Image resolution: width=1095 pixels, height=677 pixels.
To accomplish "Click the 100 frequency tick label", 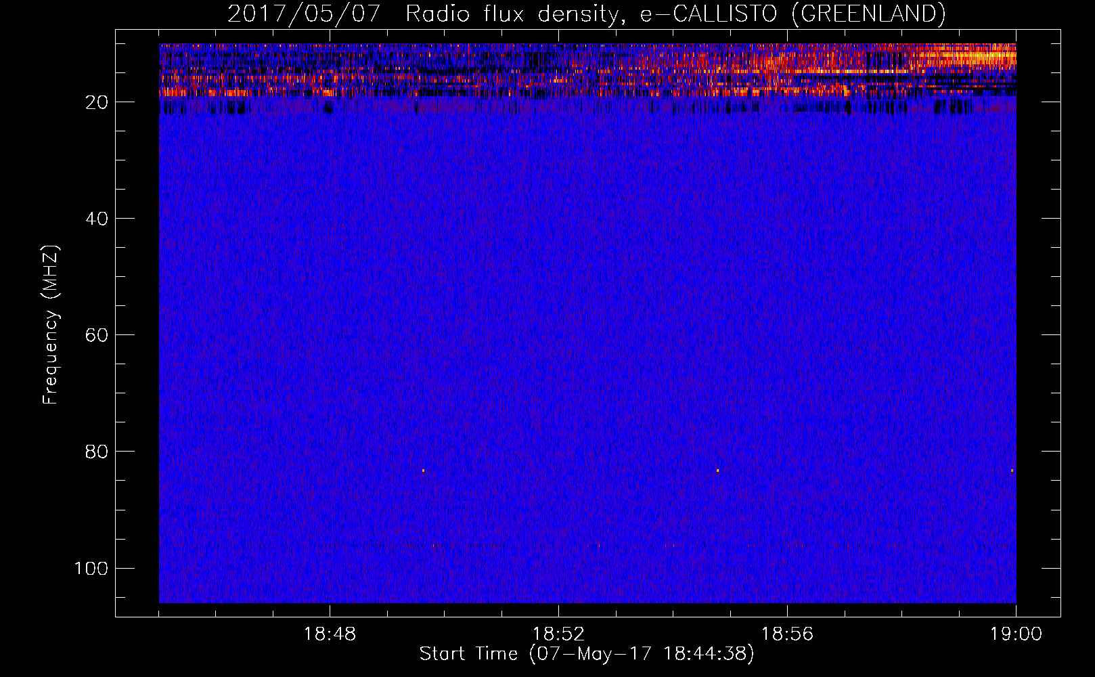I will tap(91, 568).
